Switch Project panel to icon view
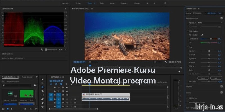The height and width of the screenshot is (112, 225). [8, 109]
